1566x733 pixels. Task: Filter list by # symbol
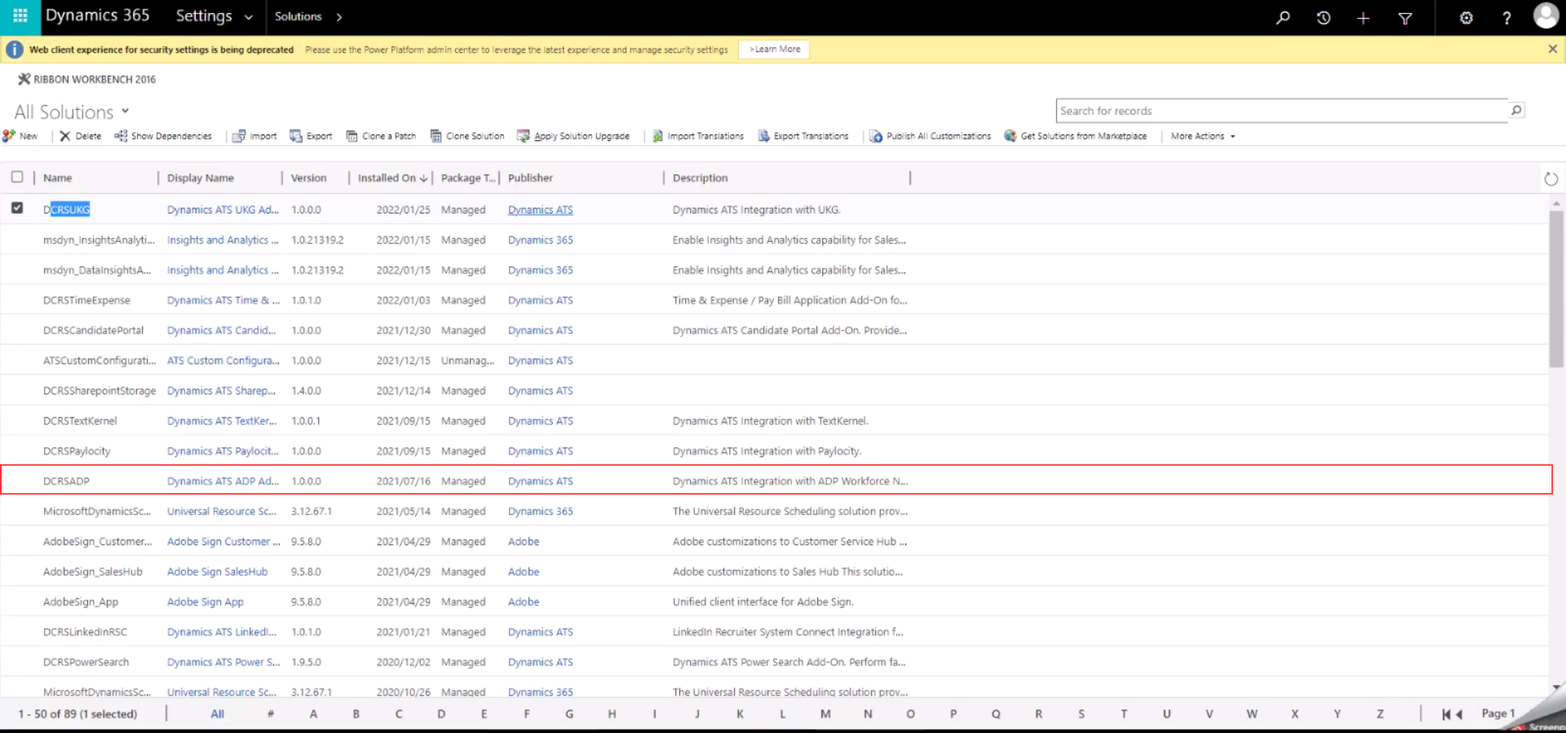(x=271, y=714)
